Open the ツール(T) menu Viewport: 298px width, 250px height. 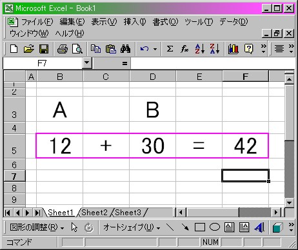pos(199,22)
